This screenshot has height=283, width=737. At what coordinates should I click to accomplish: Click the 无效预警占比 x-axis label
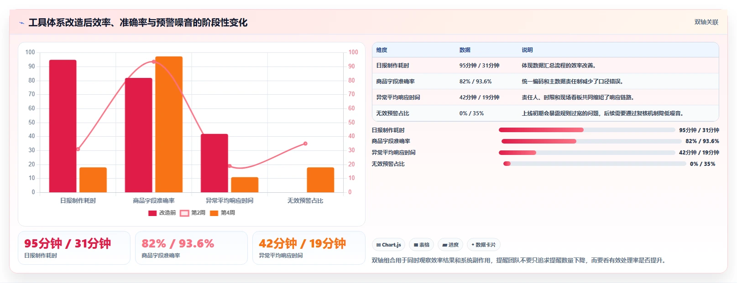305,201
